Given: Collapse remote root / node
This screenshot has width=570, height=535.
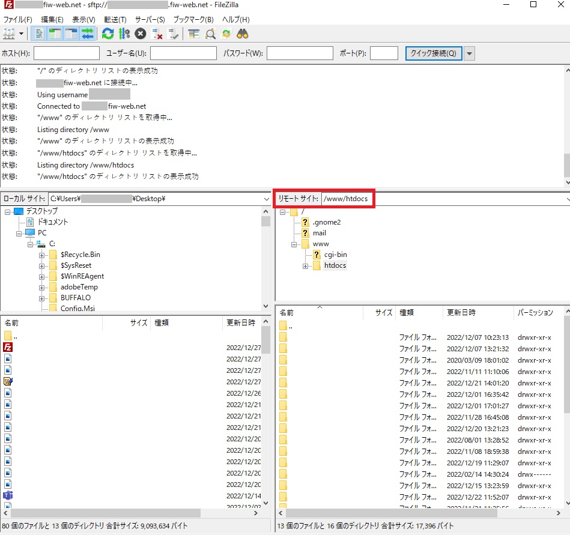Looking at the screenshot, I should [282, 211].
